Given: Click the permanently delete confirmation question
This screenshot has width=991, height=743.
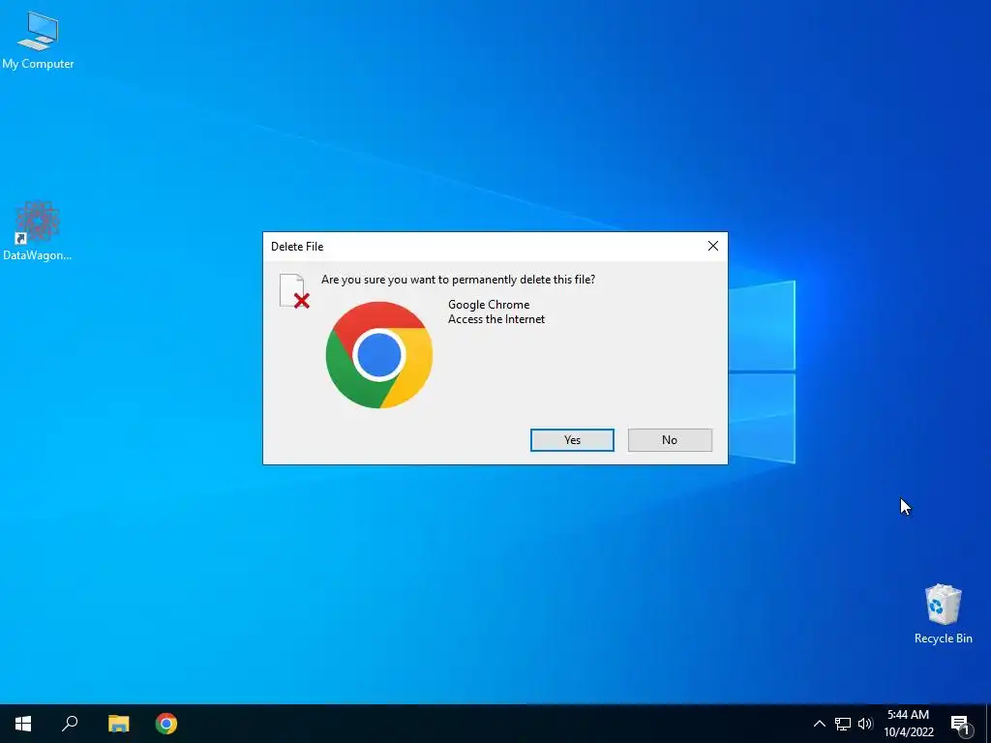Looking at the screenshot, I should tap(458, 280).
